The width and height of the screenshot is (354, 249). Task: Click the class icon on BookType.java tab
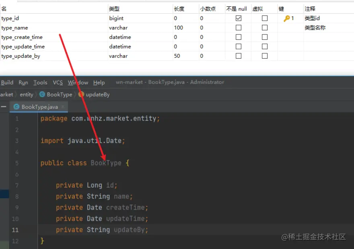pyautogui.click(x=16, y=106)
